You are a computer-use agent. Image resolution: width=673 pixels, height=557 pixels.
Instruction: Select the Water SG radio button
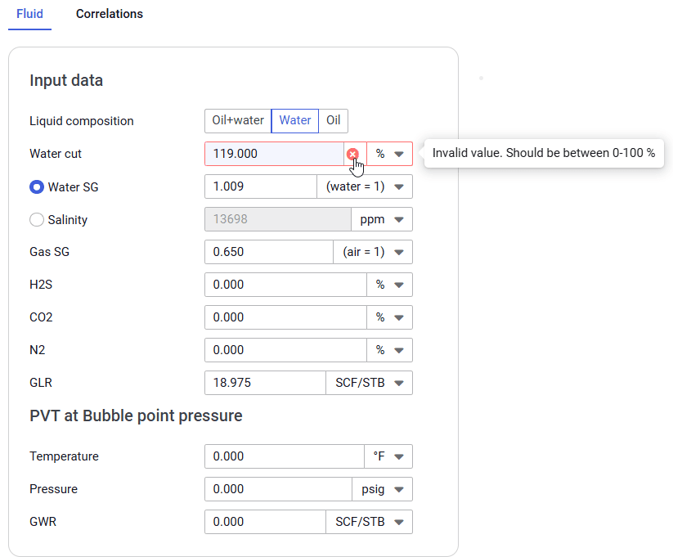(37, 186)
